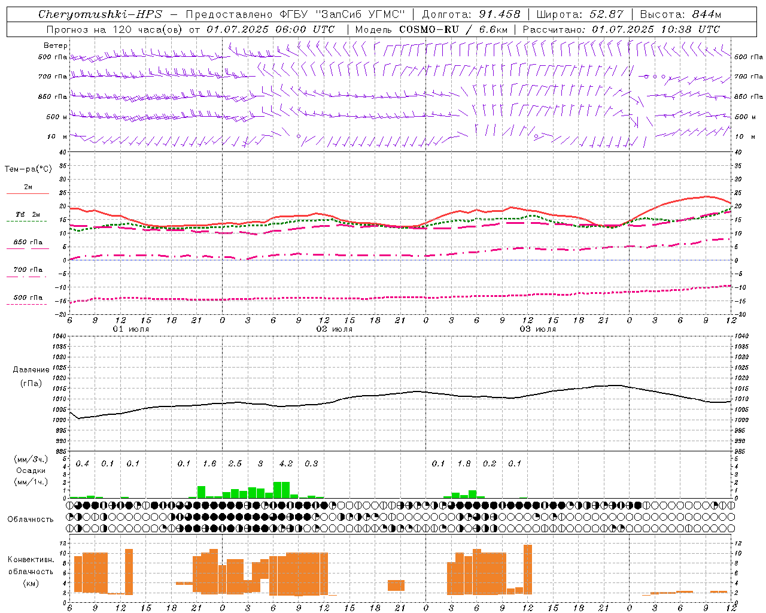Click the Облачность cloud cover label

[x=31, y=519]
